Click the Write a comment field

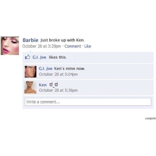tap(88, 102)
